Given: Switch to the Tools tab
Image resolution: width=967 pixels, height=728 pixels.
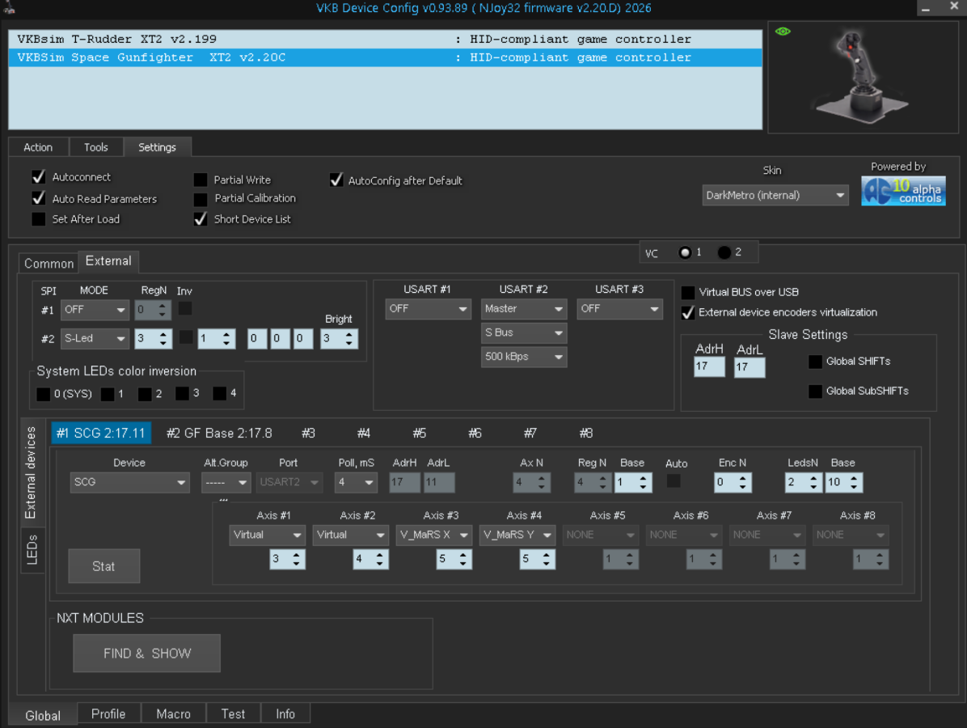Looking at the screenshot, I should tap(96, 147).
